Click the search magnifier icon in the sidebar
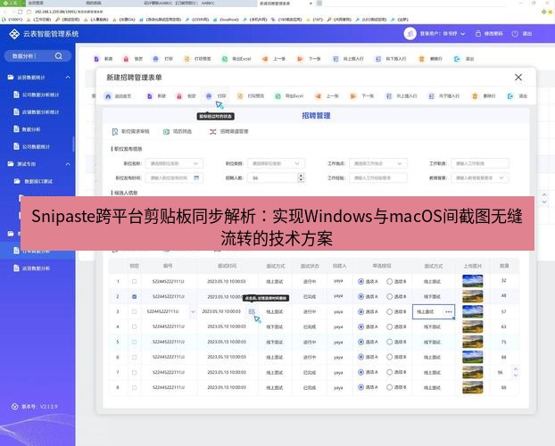This screenshot has height=446, width=555. pos(59,56)
